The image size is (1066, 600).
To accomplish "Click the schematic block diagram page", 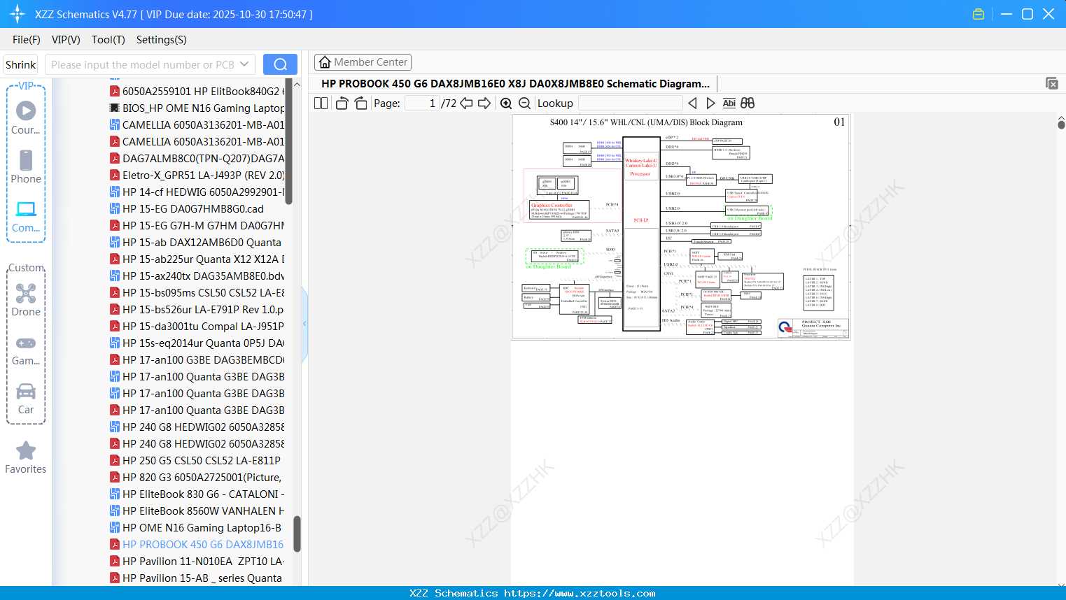I will (x=681, y=227).
